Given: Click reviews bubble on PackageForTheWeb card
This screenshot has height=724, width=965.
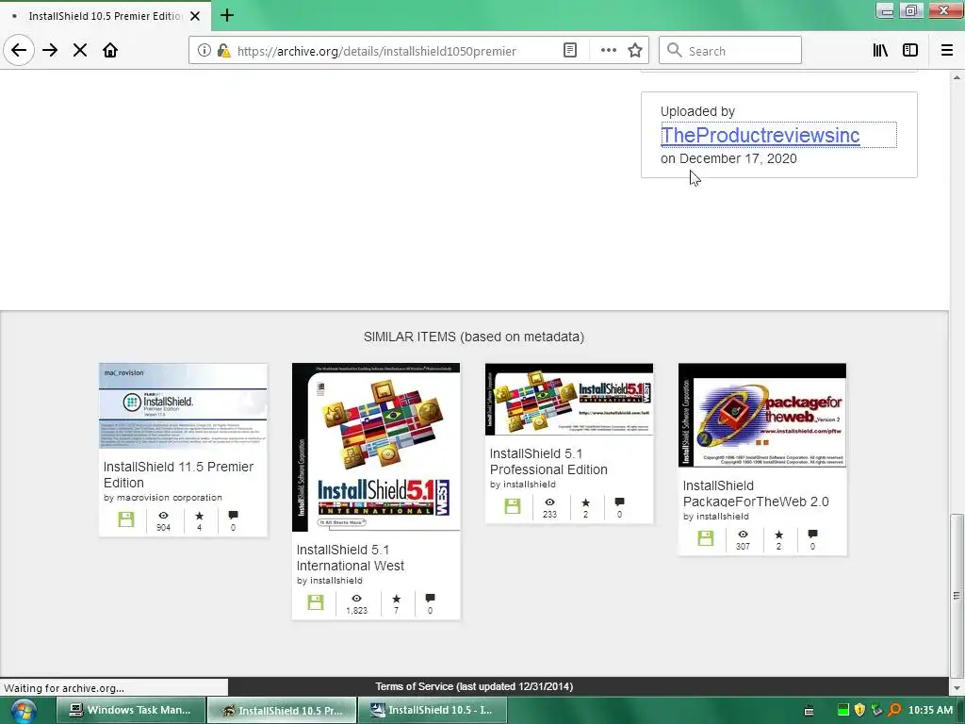Looking at the screenshot, I should [x=812, y=535].
